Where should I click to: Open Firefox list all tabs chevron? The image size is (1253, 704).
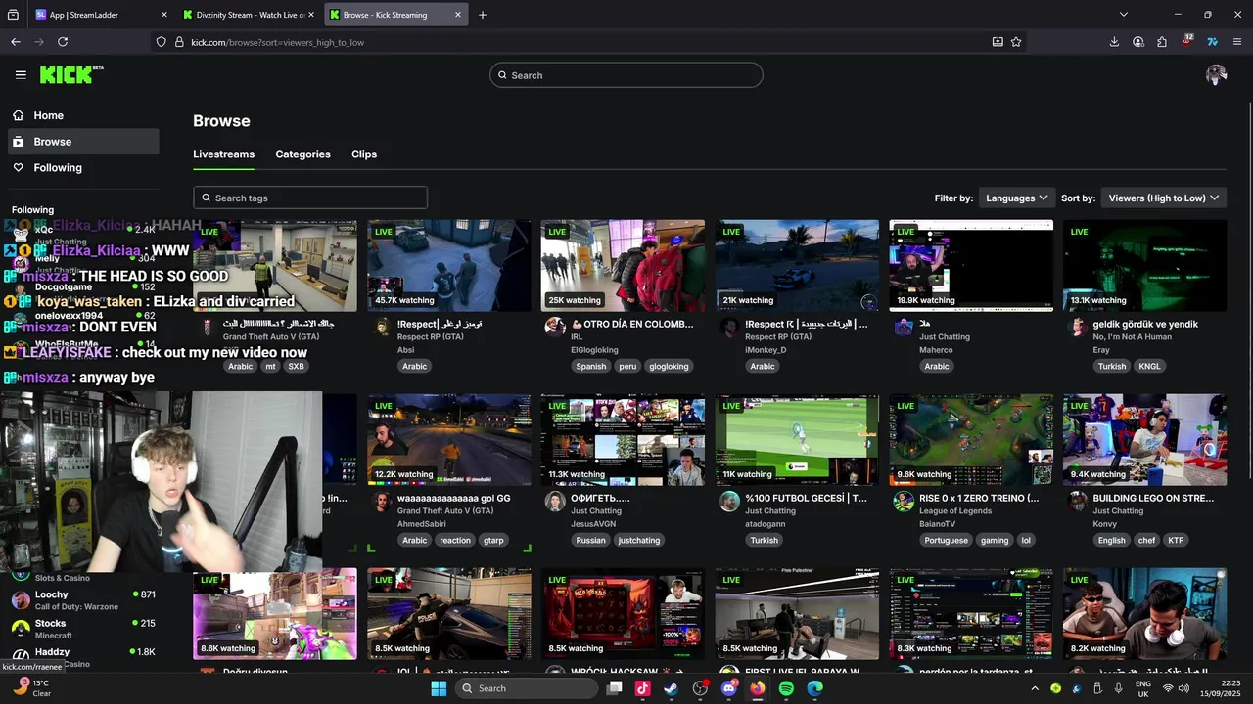tap(1124, 15)
